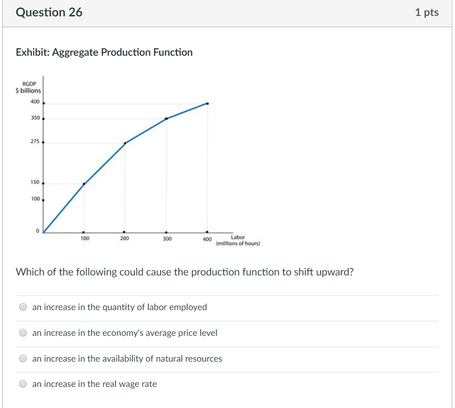The image size is (455, 408).
Task: Pick the real wage rate radio button
Action: 22,383
